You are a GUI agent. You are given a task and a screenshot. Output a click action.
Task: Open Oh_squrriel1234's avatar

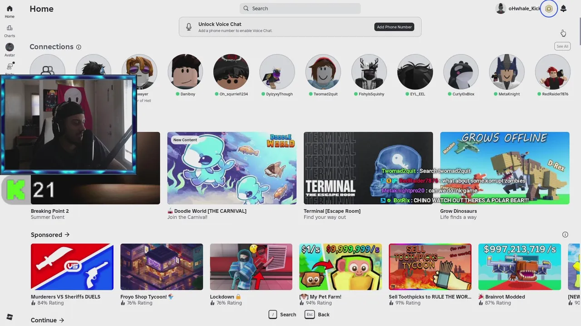(231, 72)
